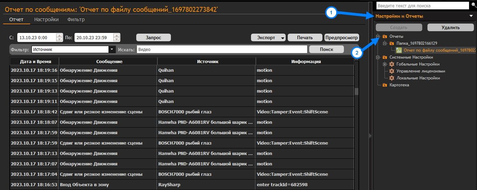
Task: Click the message report chart icon
Action: 399,50
